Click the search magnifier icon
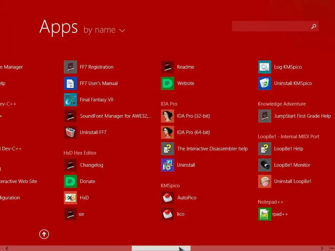This screenshot has width=335, height=251. click(314, 26)
